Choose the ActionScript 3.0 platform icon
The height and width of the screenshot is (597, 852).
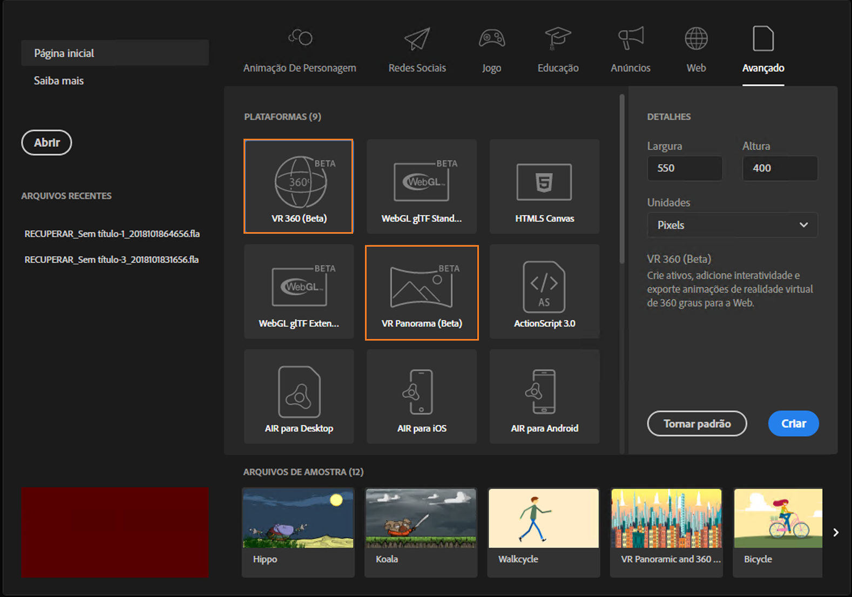tap(544, 291)
